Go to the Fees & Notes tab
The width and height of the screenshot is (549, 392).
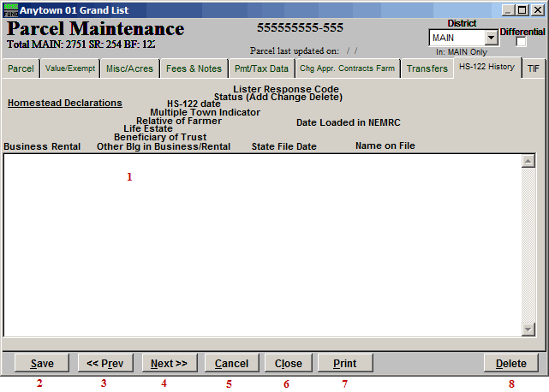pos(194,68)
